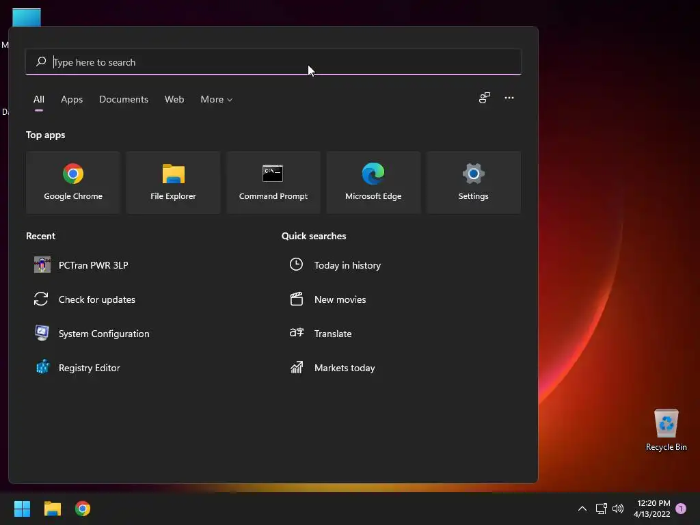
Task: Click the search magnifier icon
Action: click(x=41, y=62)
